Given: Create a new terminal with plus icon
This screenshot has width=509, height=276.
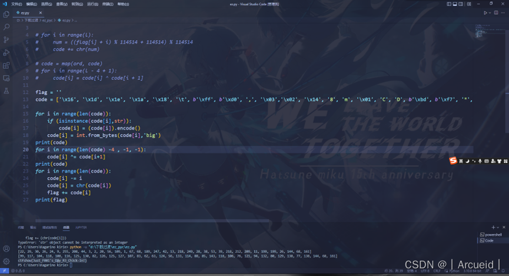Looking at the screenshot, I should pos(493,227).
